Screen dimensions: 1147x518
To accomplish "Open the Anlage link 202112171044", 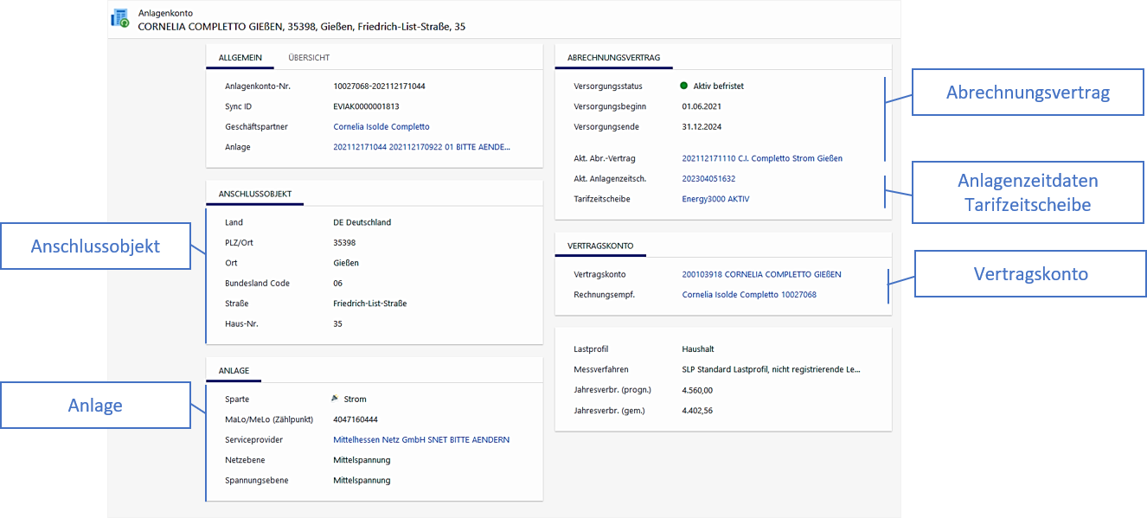I will click(421, 147).
